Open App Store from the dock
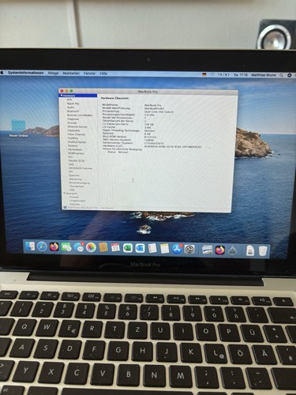This screenshot has width=296, height=395. point(177,249)
